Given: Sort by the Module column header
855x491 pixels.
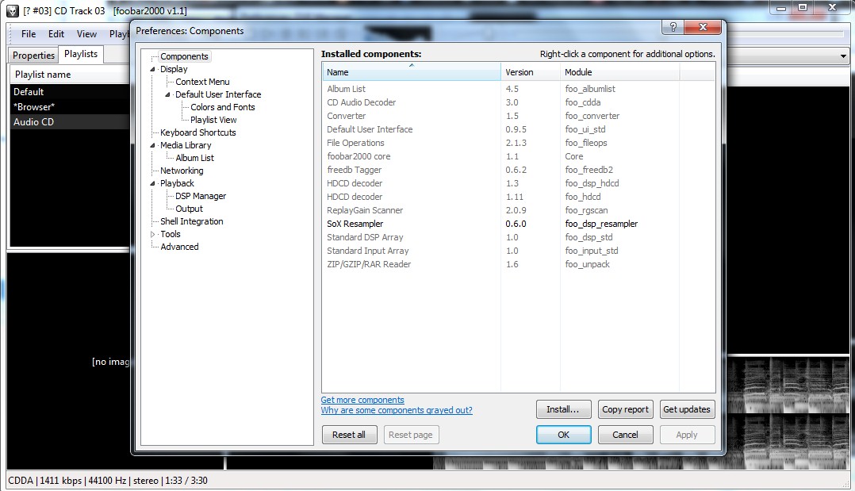Looking at the screenshot, I should pyautogui.click(x=619, y=72).
